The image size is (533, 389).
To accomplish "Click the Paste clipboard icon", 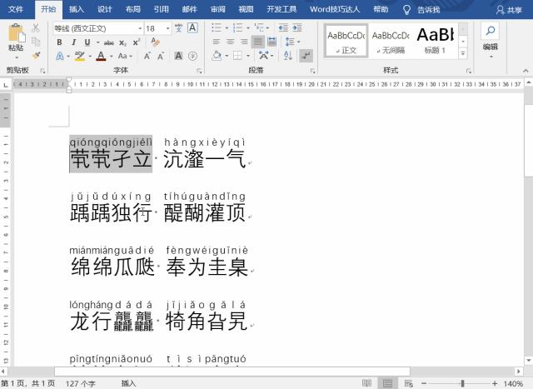I will click(16, 33).
